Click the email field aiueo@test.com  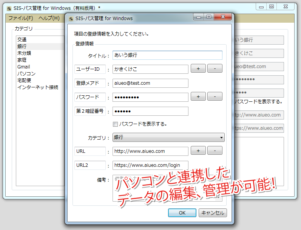[x=150, y=83]
